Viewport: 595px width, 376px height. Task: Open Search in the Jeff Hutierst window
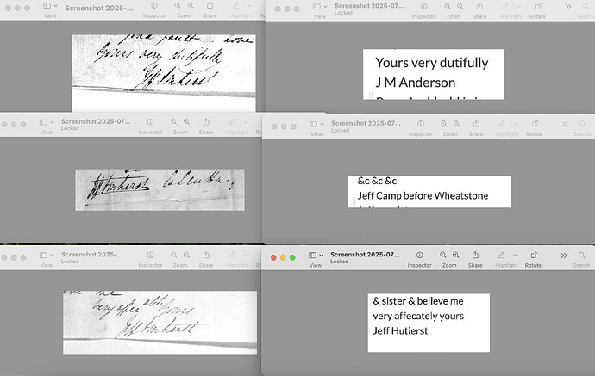pos(582,255)
